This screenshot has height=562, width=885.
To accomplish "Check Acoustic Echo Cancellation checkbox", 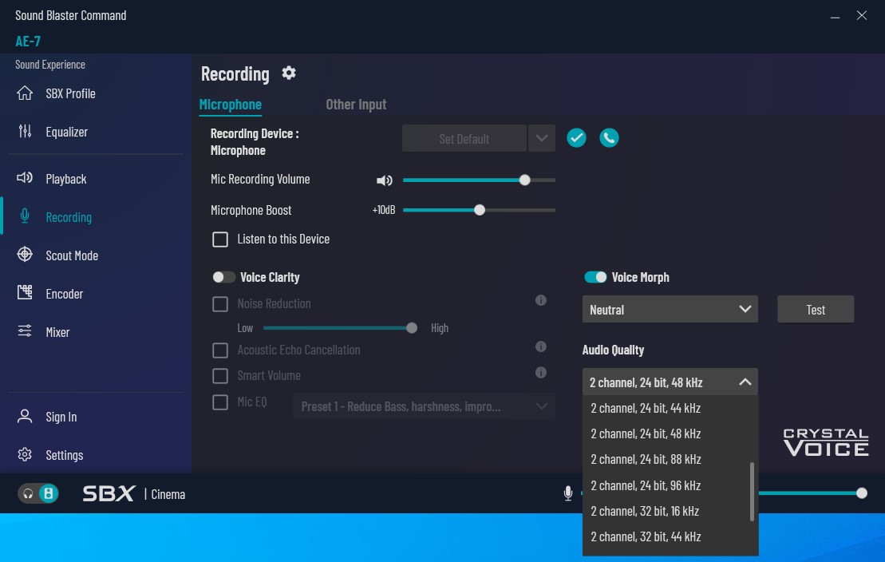I will click(220, 350).
